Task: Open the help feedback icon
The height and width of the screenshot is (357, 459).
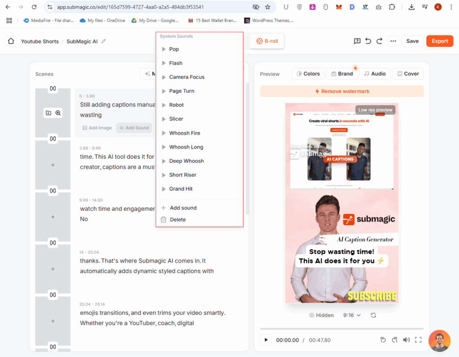Action: tap(357, 41)
